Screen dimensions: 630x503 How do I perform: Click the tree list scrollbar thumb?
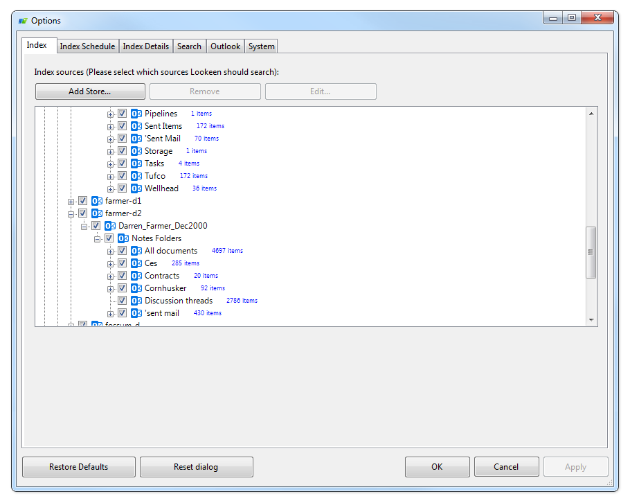(591, 252)
